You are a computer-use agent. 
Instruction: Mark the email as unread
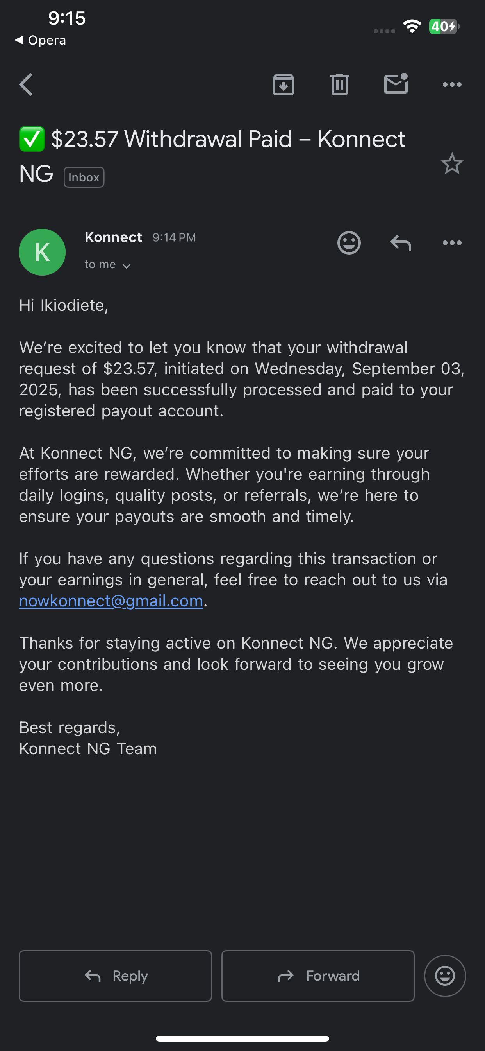tap(396, 84)
